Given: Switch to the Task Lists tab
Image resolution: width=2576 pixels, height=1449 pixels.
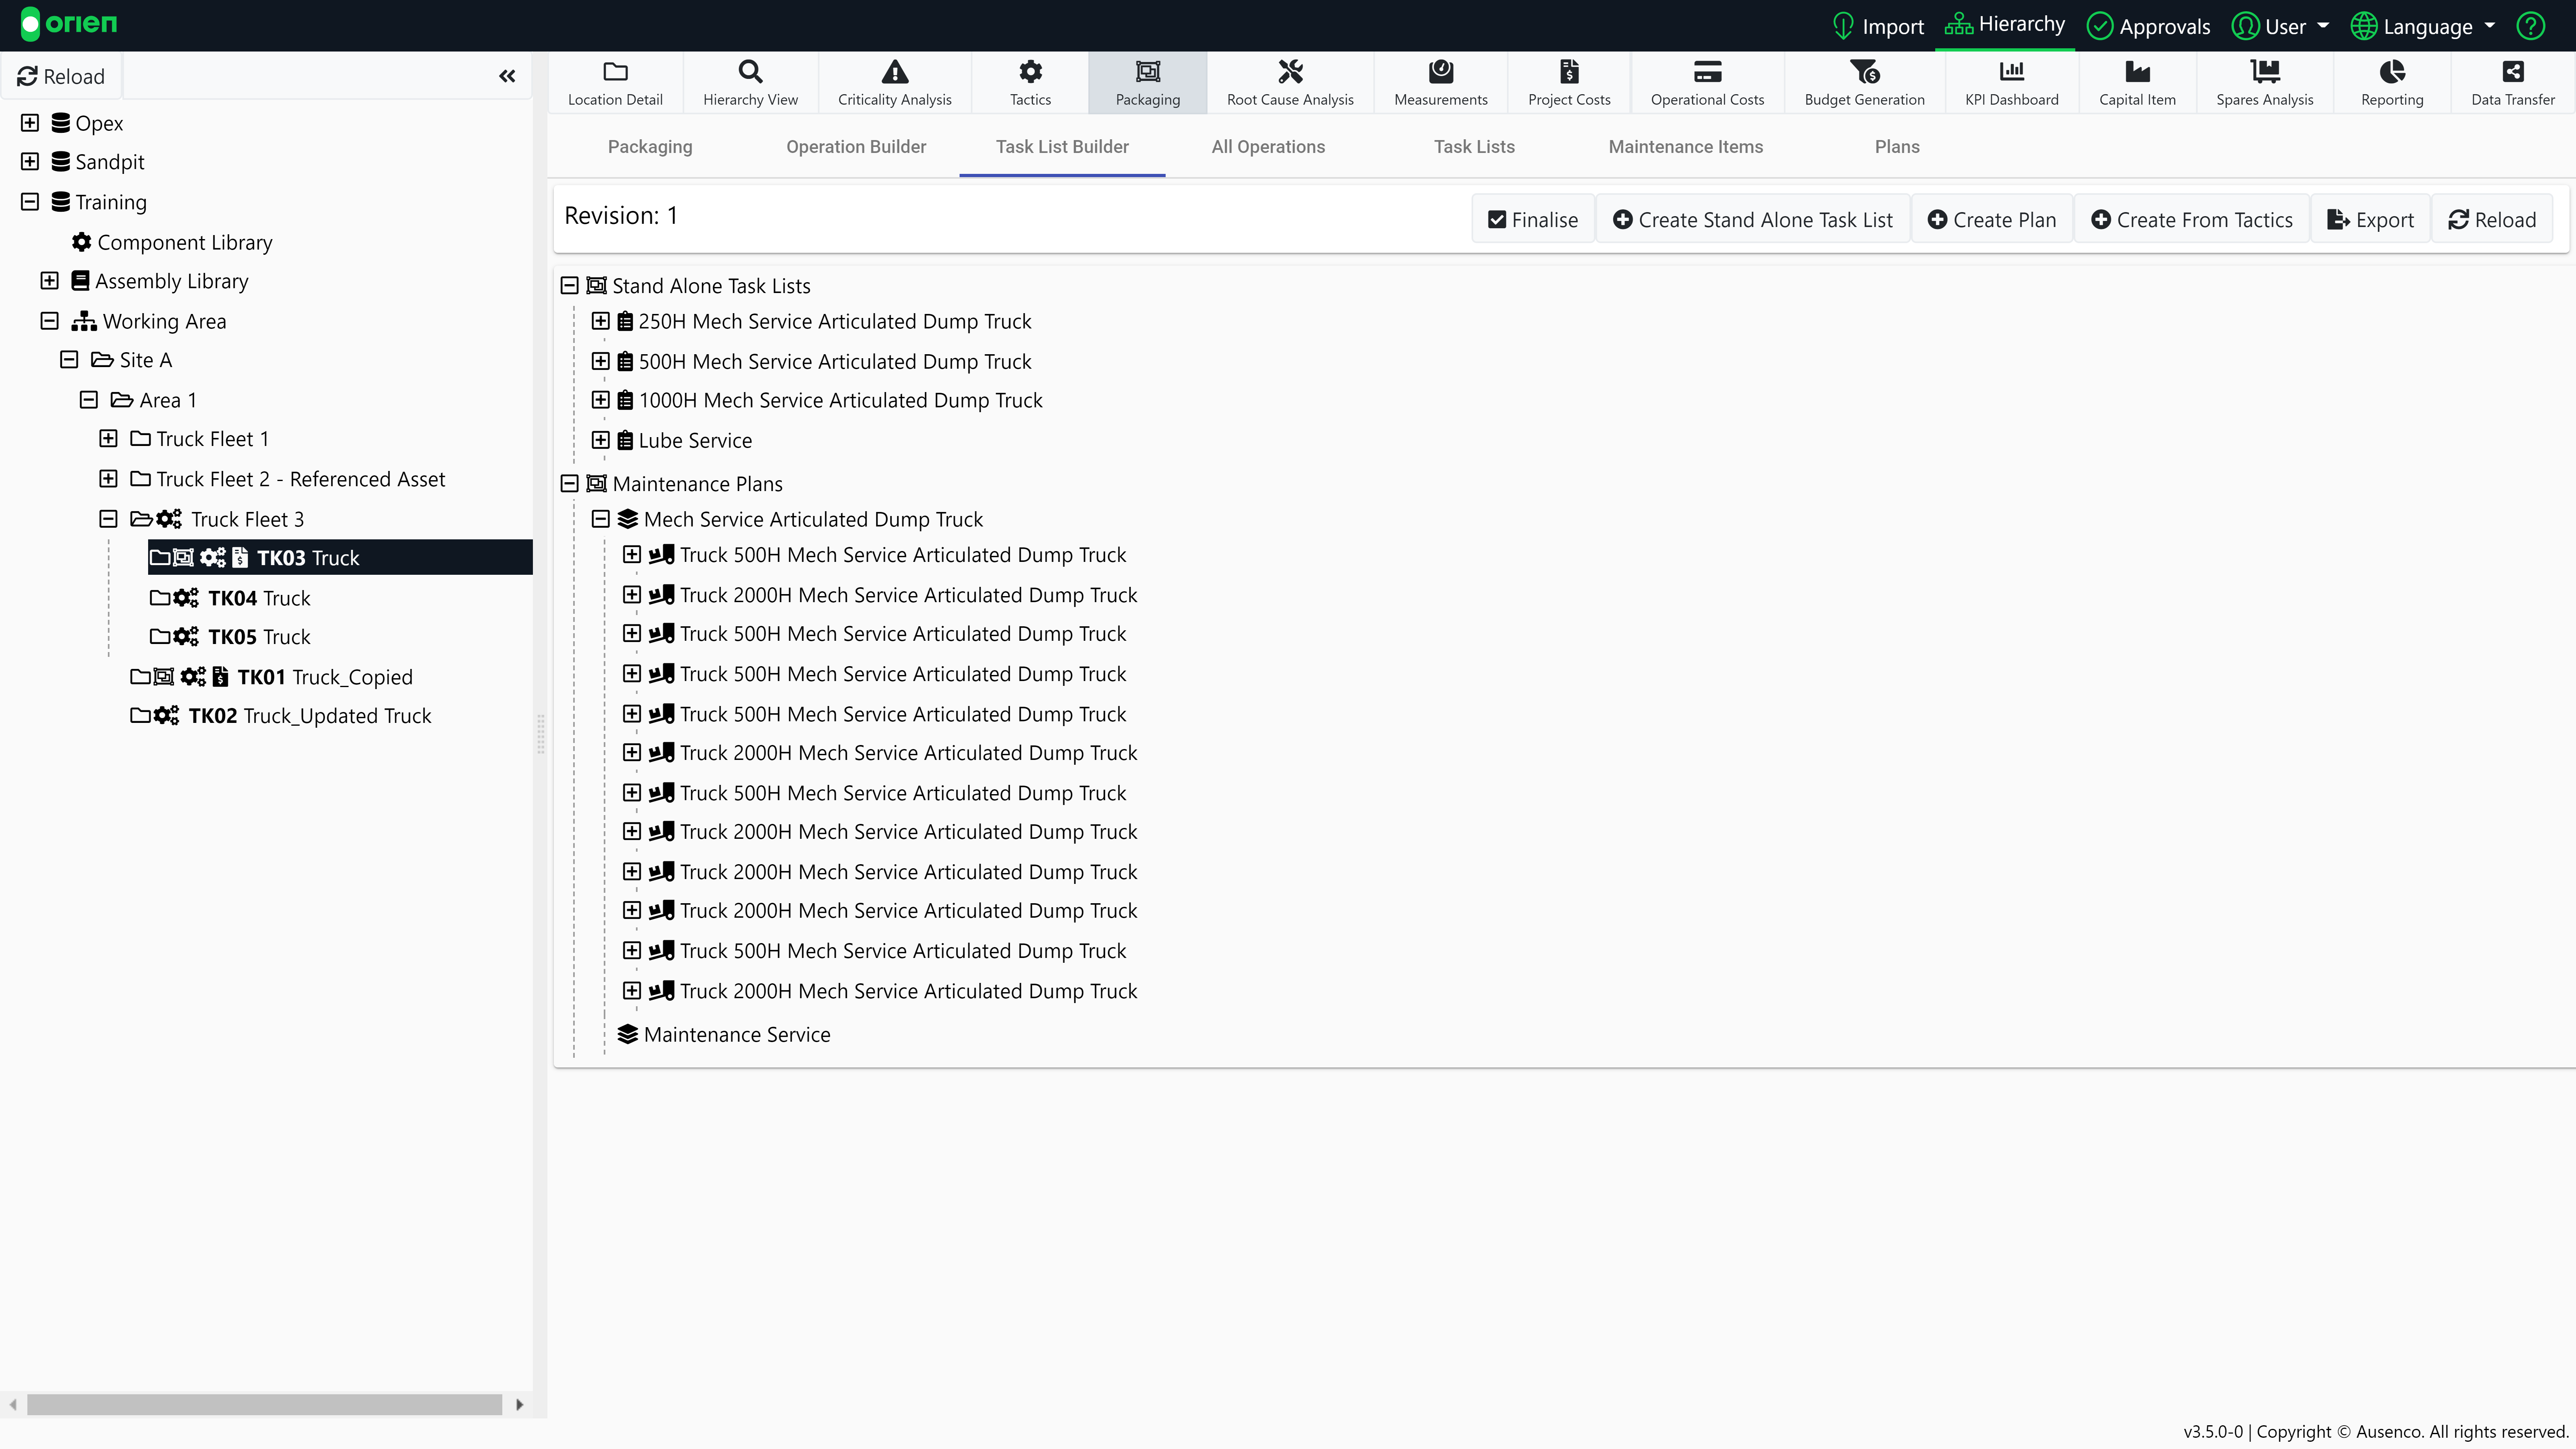Looking at the screenshot, I should (1474, 147).
